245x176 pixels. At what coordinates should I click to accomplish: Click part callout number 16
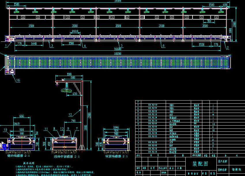18,80
